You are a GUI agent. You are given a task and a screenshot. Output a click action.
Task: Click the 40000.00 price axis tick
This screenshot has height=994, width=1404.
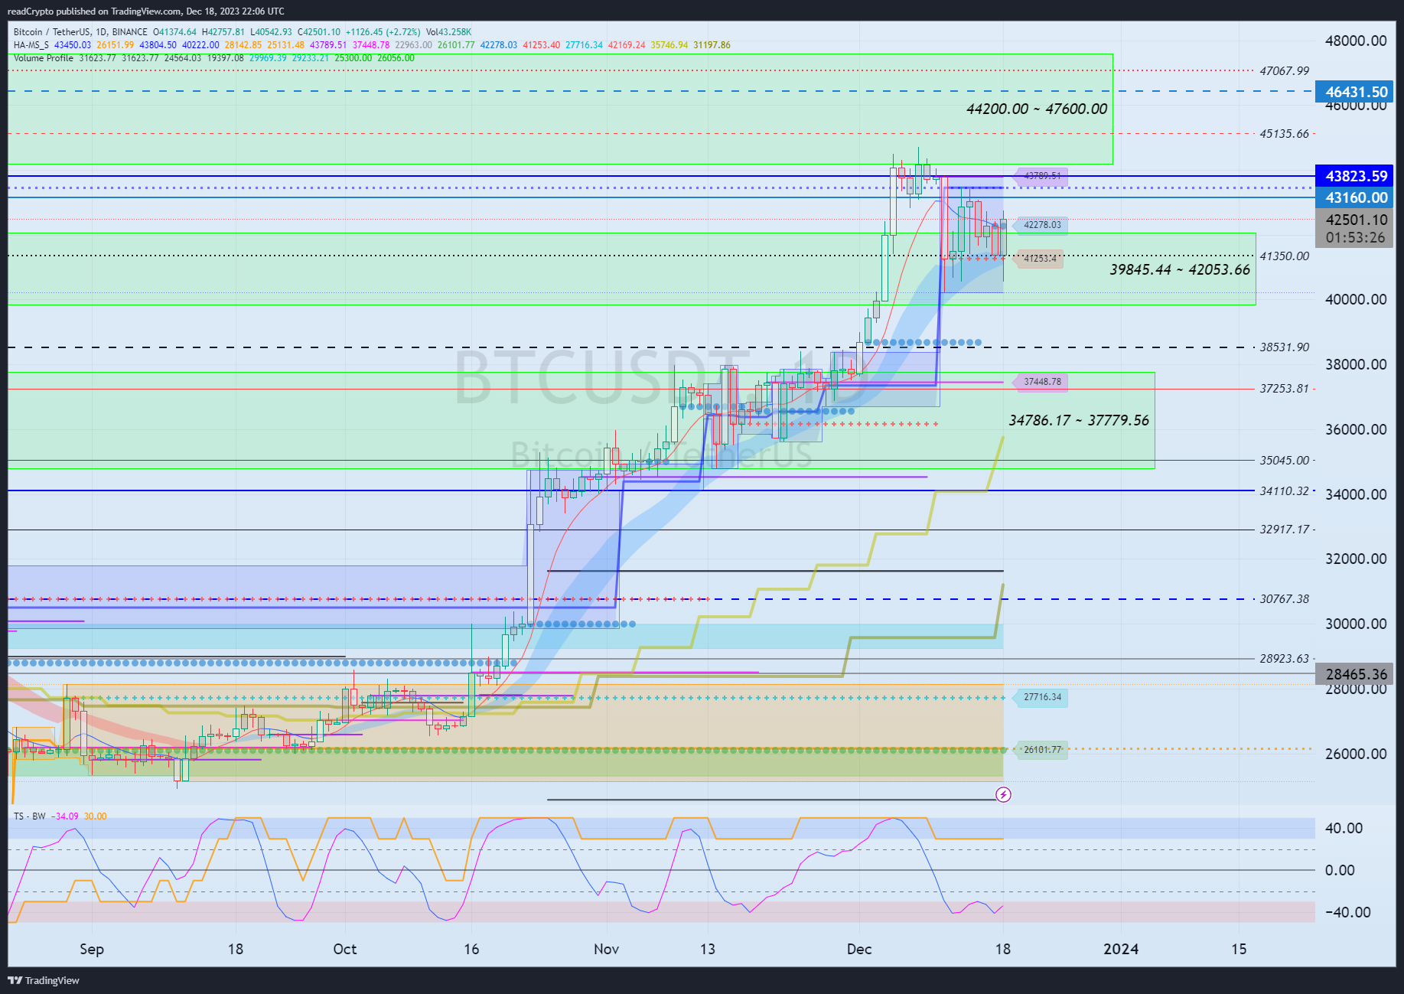click(x=1356, y=299)
